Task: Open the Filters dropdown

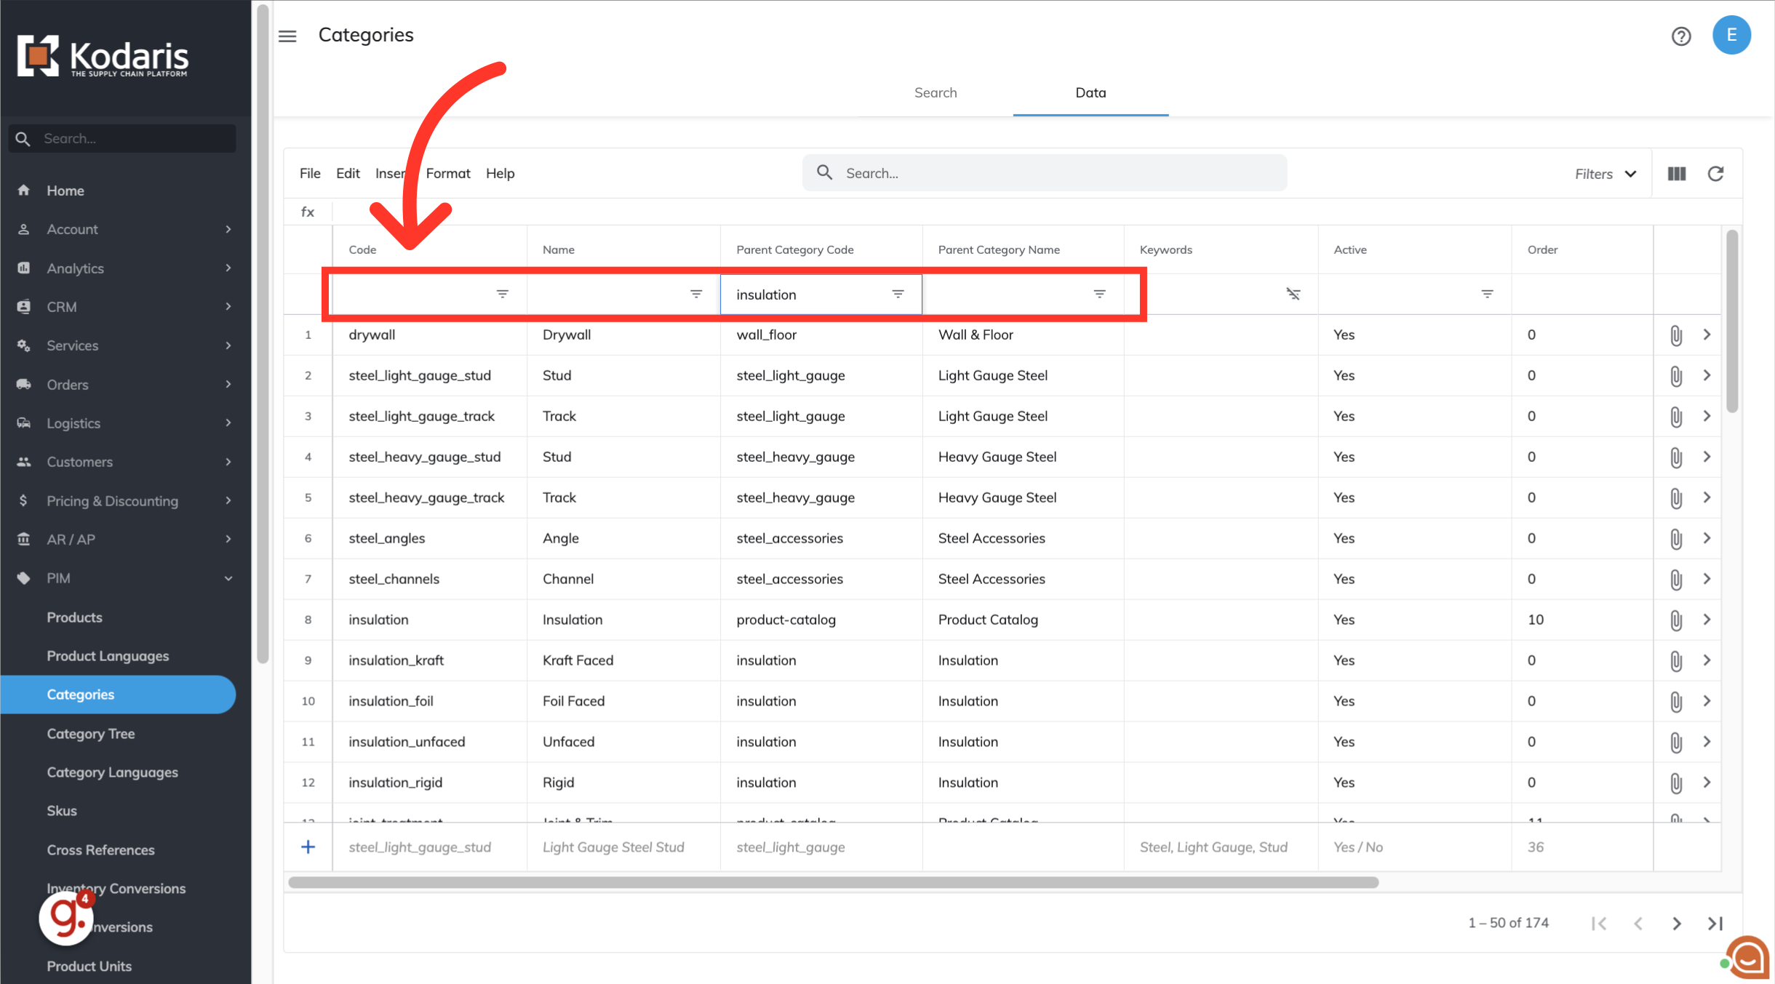Action: [1606, 174]
